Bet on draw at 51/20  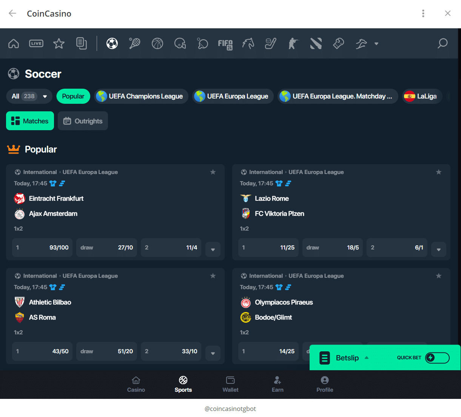(106, 351)
